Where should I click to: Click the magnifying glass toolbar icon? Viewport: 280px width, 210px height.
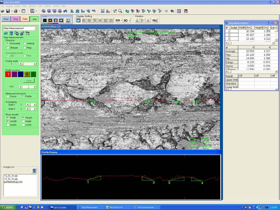120,11
